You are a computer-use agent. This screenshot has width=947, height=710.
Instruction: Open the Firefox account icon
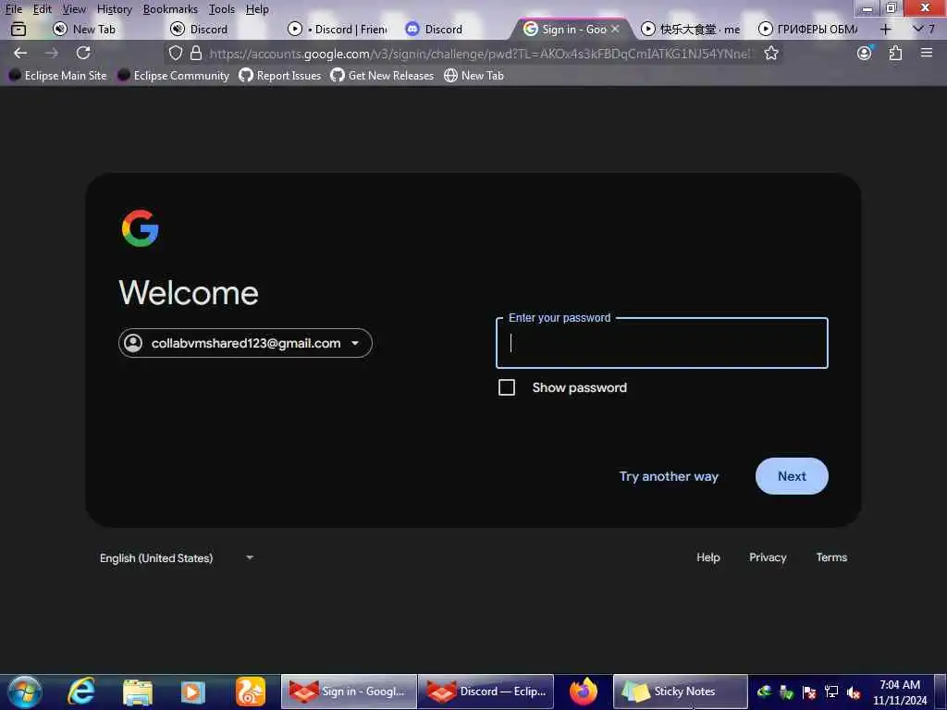(x=865, y=53)
